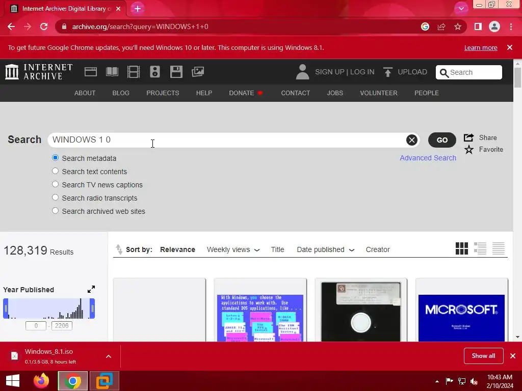This screenshot has height=391, width=522.
Task: Go back with browser back arrow
Action: click(x=11, y=26)
